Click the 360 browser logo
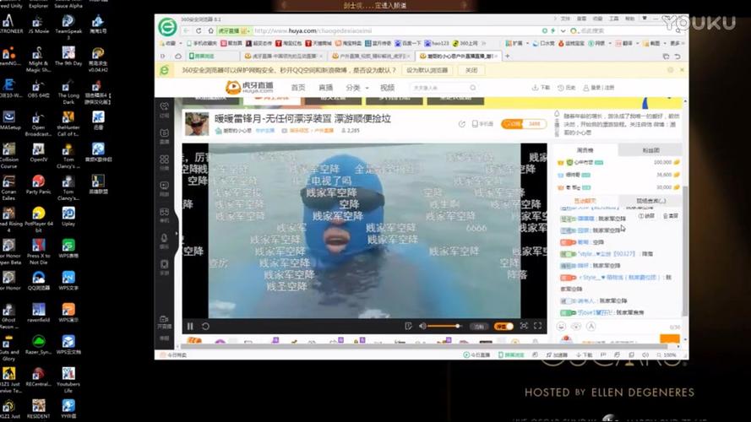Screen dimensions: 751x422 pos(167,26)
